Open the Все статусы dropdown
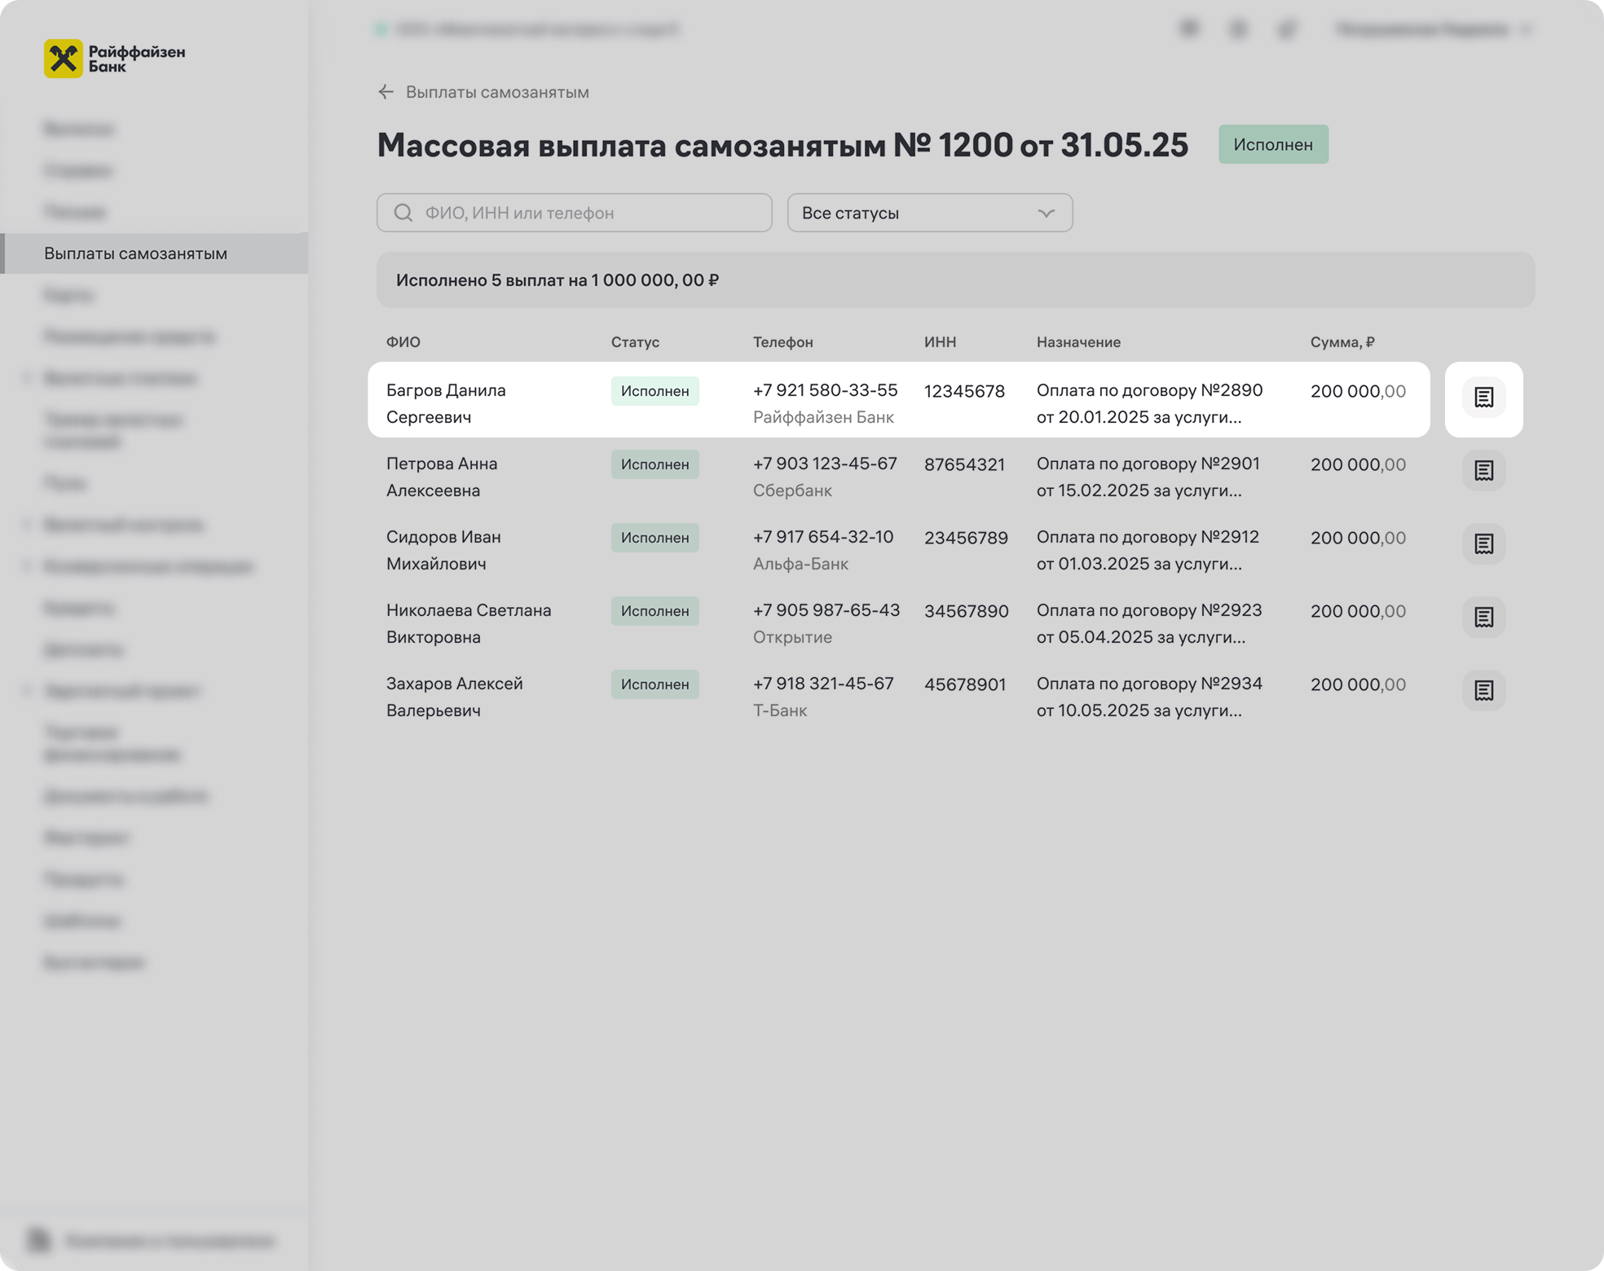 pos(929,213)
